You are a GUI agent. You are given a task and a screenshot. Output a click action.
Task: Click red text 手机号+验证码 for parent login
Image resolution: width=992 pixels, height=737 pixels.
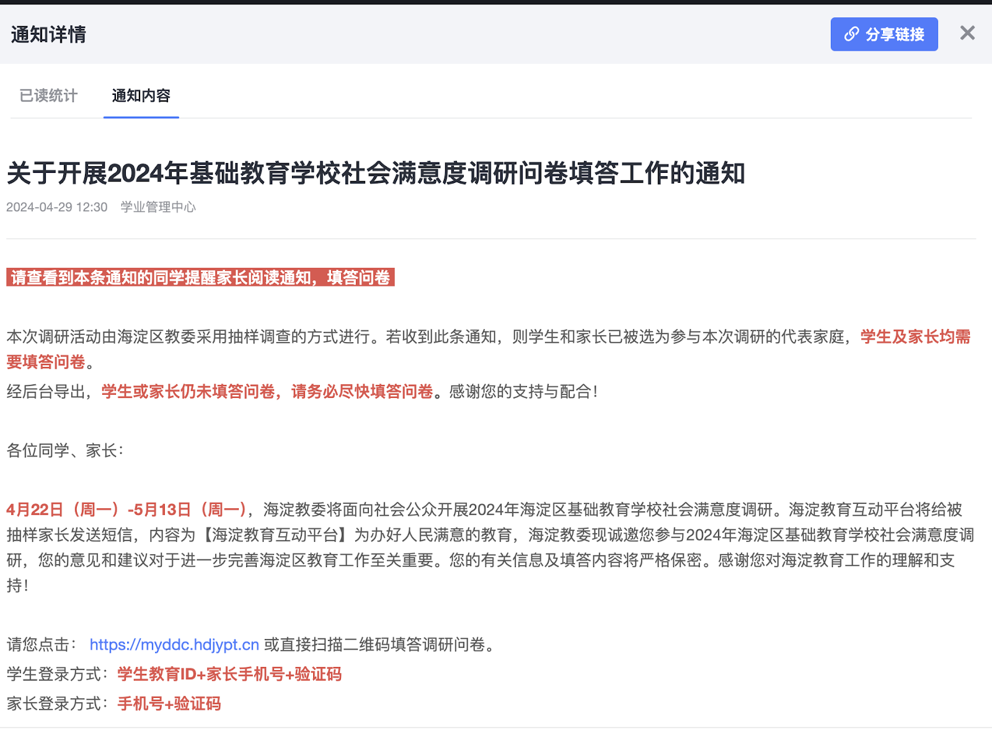pos(169,704)
